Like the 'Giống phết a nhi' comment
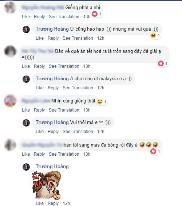Screen dimensions: 182x206 26,17
